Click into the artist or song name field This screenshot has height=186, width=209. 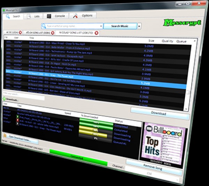pyautogui.click(x=73, y=26)
